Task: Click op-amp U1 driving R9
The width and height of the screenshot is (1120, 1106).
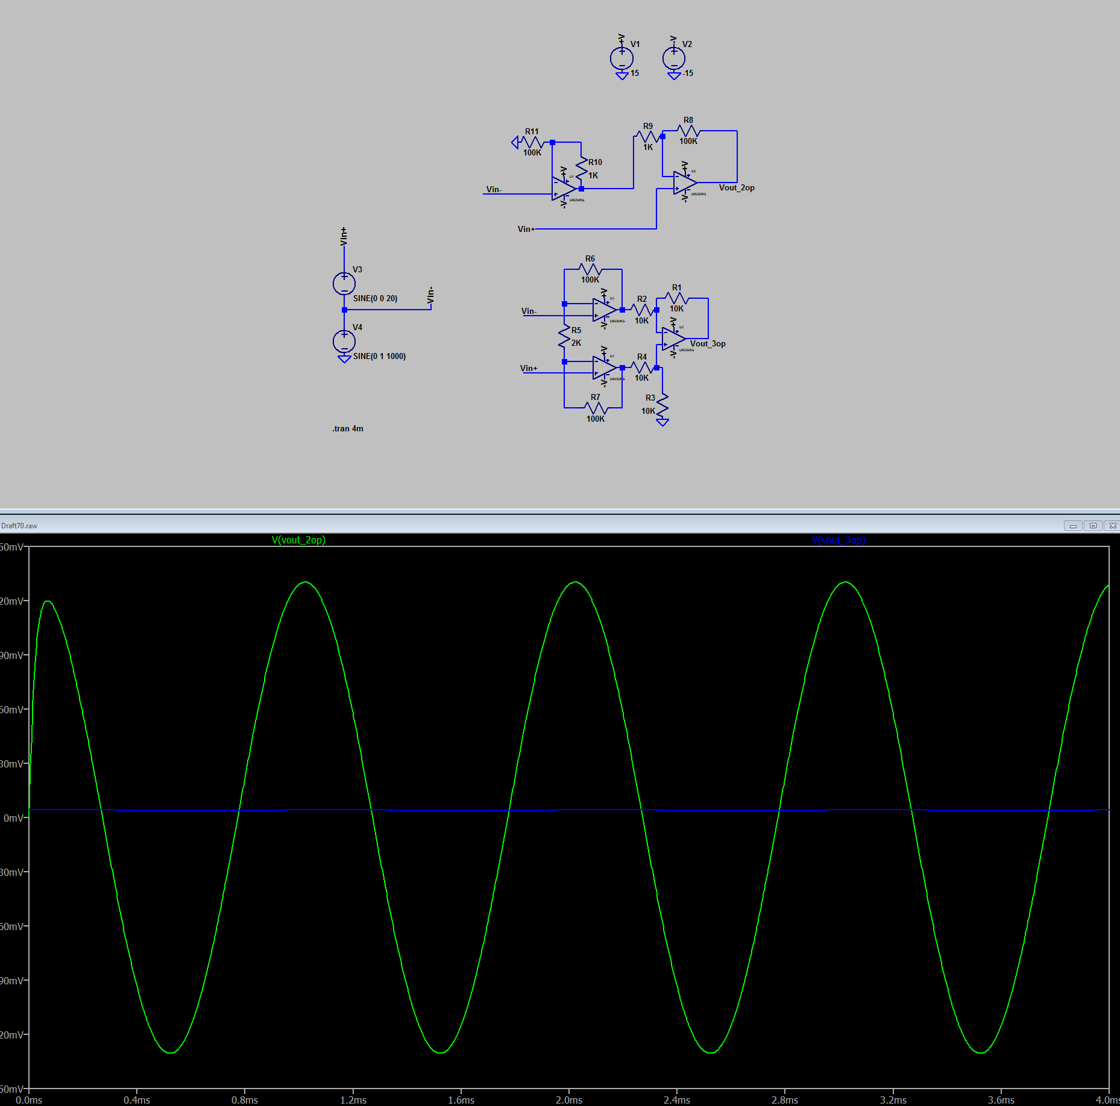Action: pos(565,189)
